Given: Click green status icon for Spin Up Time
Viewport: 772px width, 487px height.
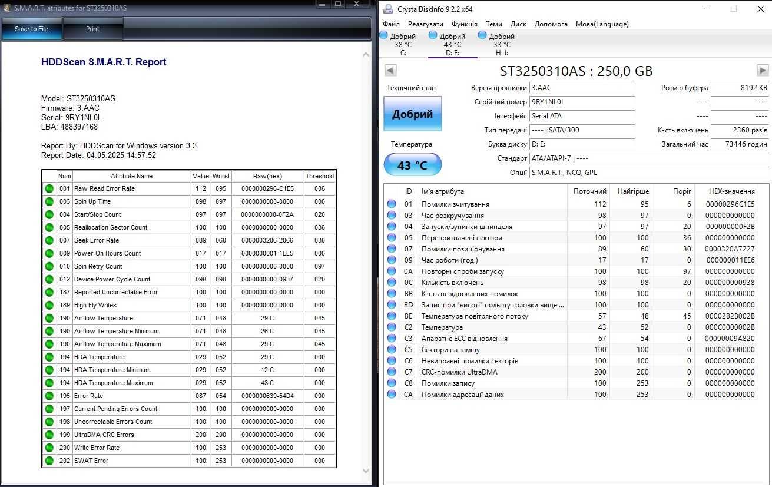Looking at the screenshot, I should pos(49,201).
